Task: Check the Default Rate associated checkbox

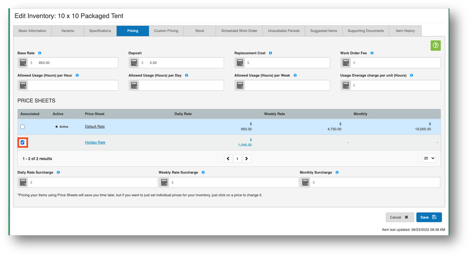Action: tap(23, 127)
